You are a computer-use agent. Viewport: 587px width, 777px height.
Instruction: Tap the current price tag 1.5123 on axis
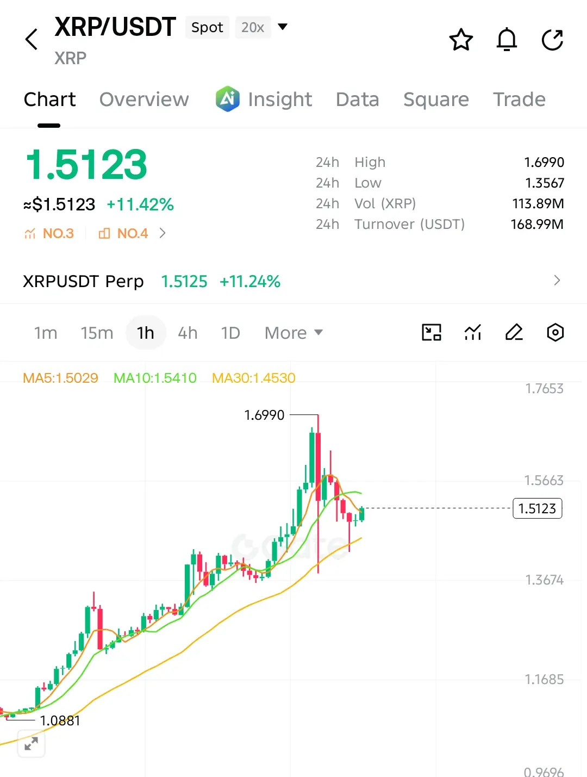[x=538, y=508]
